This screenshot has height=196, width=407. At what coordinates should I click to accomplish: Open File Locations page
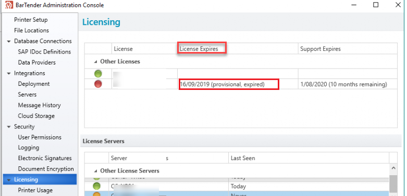click(x=31, y=30)
